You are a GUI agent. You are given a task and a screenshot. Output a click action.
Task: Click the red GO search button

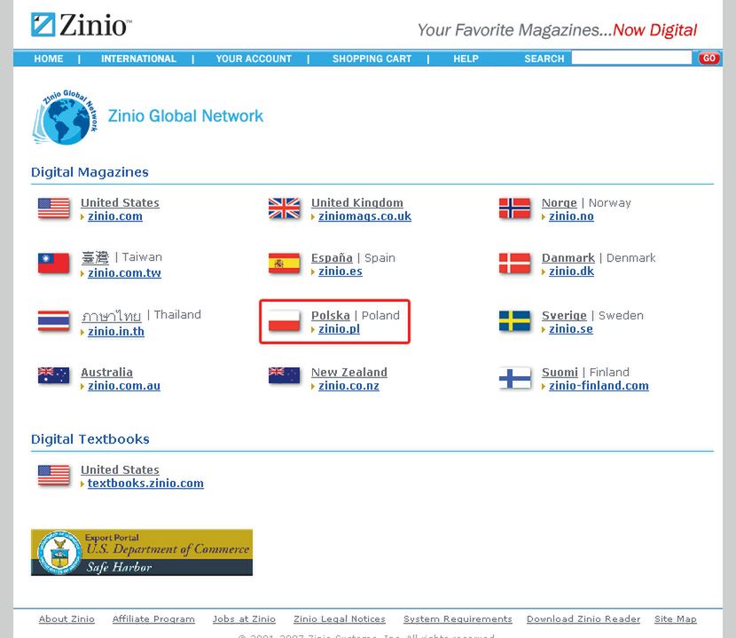point(709,59)
